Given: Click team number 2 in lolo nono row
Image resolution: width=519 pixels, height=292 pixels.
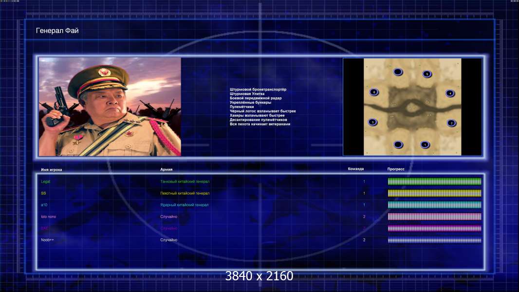Looking at the screenshot, I should (x=364, y=217).
